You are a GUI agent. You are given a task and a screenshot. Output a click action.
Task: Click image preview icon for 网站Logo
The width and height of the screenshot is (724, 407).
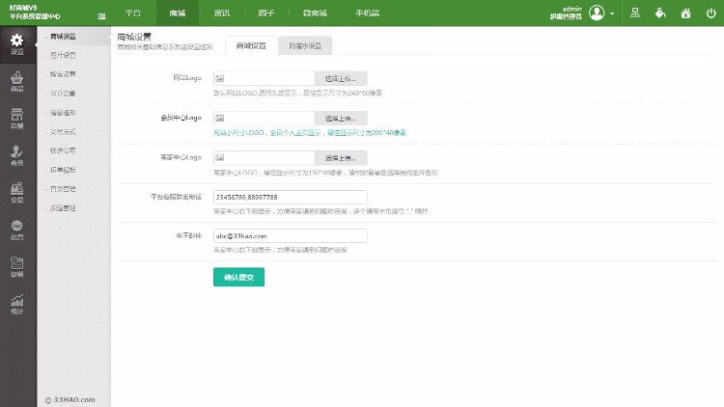click(220, 78)
